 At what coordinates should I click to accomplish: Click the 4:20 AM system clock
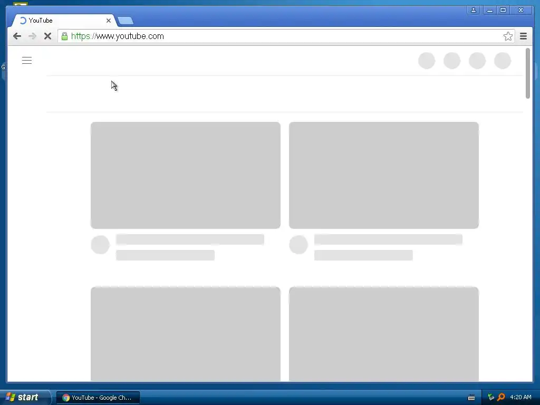tap(520, 397)
